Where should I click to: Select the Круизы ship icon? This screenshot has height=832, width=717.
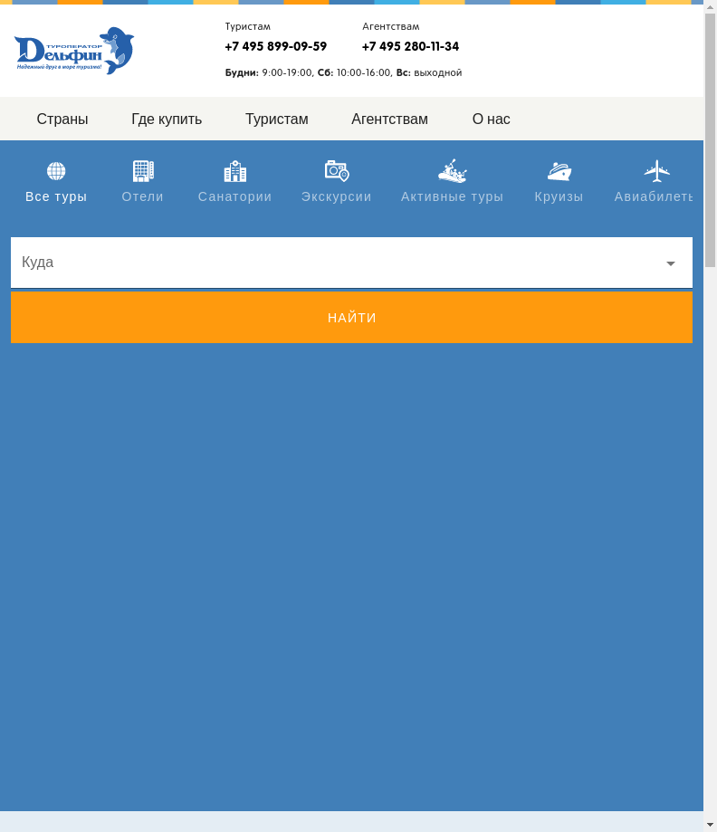point(559,171)
